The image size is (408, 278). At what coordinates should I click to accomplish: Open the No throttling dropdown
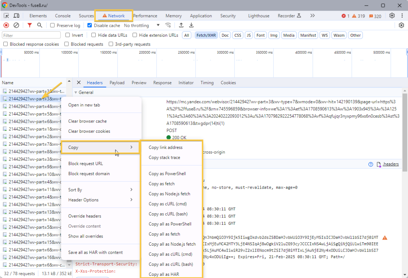tap(142, 26)
